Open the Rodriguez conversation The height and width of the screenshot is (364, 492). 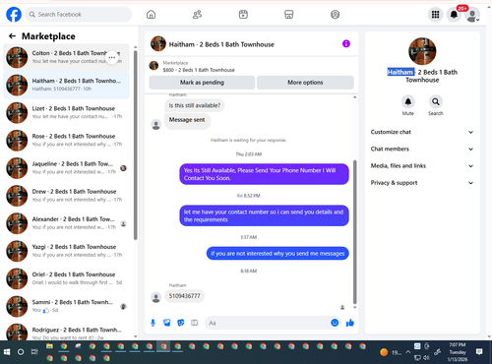pos(66,332)
